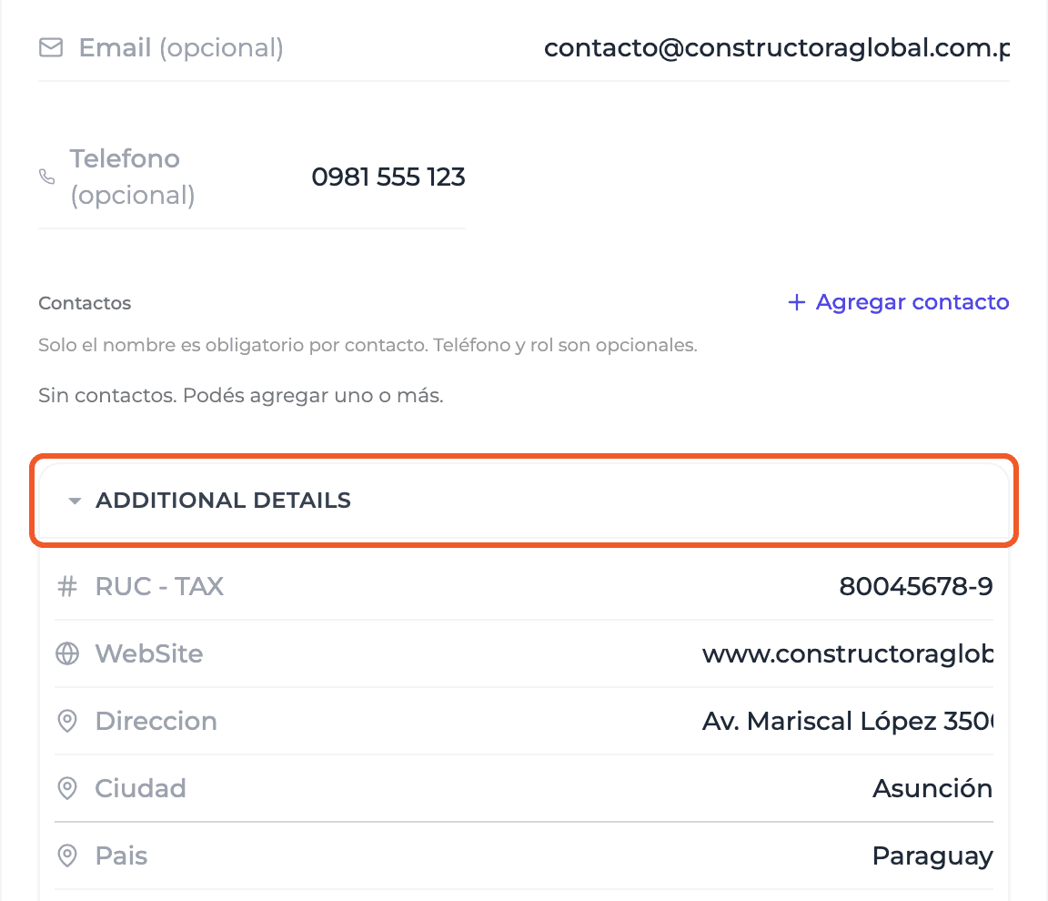The width and height of the screenshot is (1048, 901).
Task: Click the text 'Sin contactos. Podés agregar uno o más.'
Action: 240,396
